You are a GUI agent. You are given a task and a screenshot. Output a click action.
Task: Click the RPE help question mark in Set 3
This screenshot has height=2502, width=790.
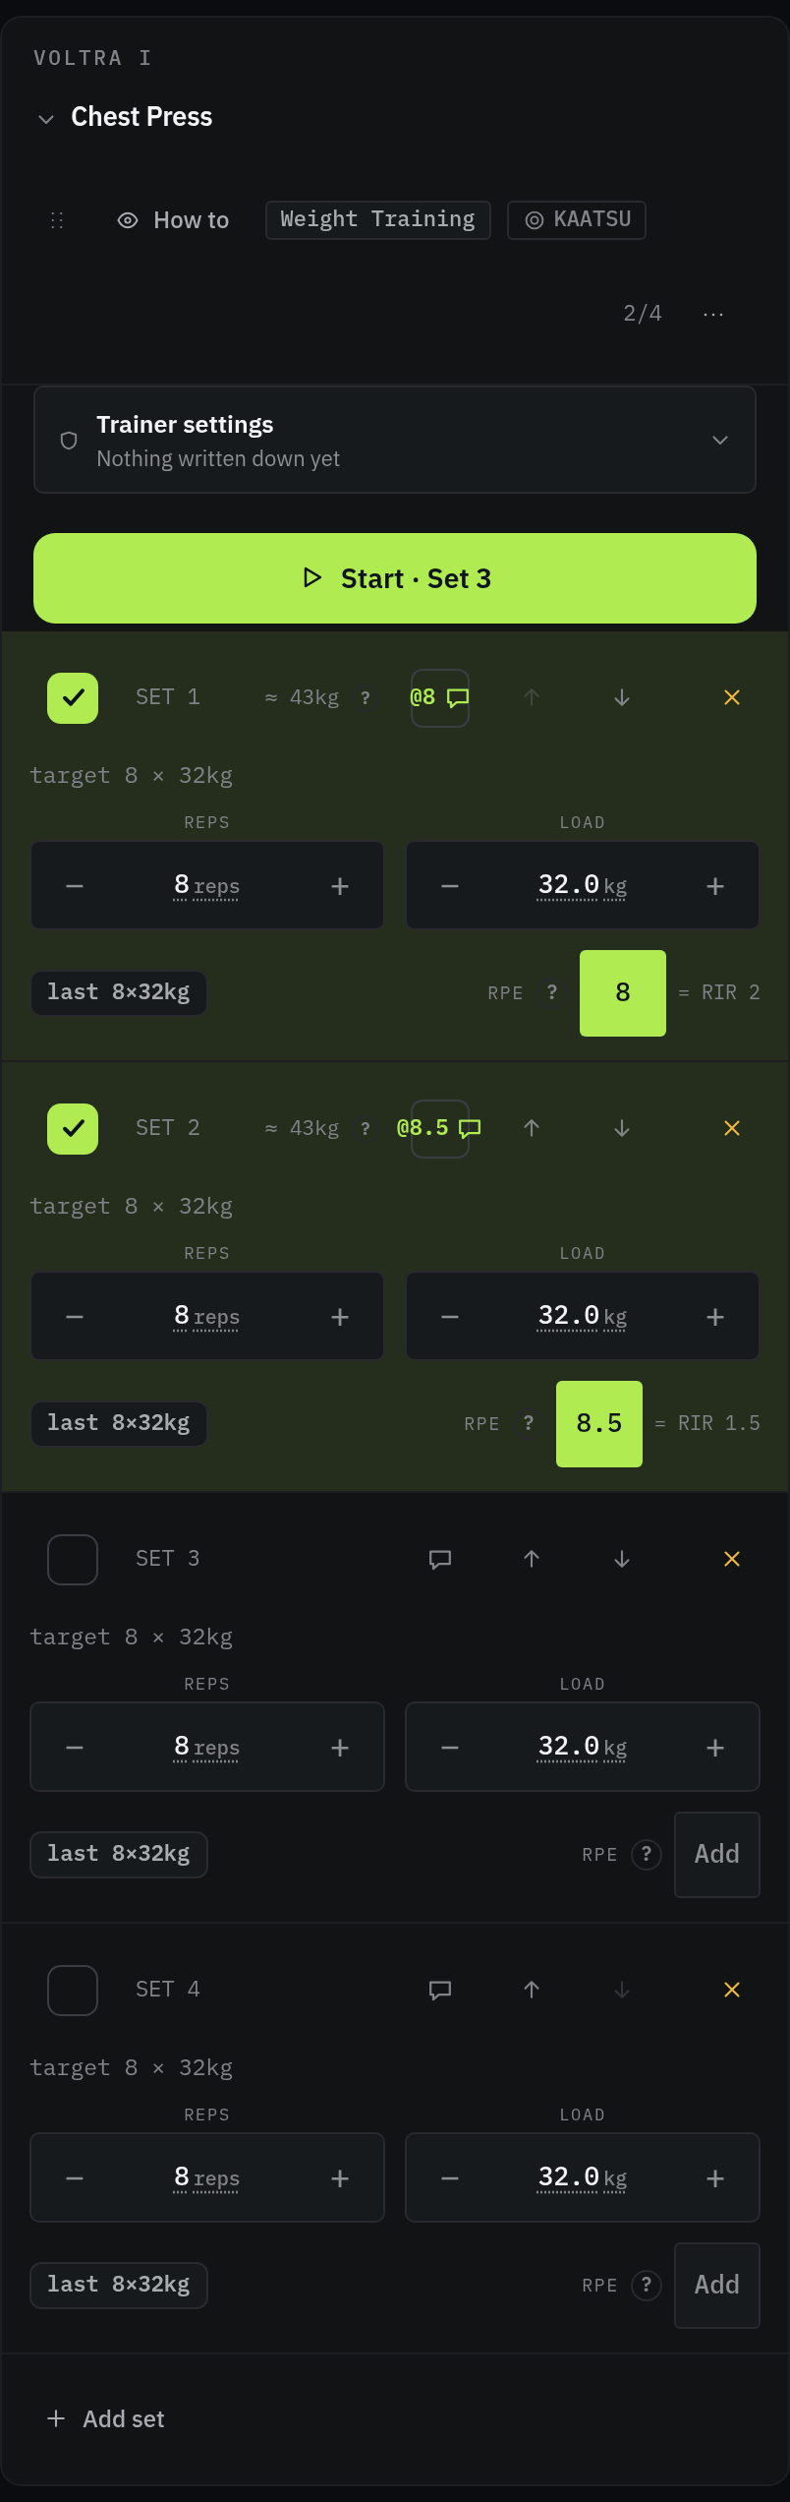coord(647,1855)
